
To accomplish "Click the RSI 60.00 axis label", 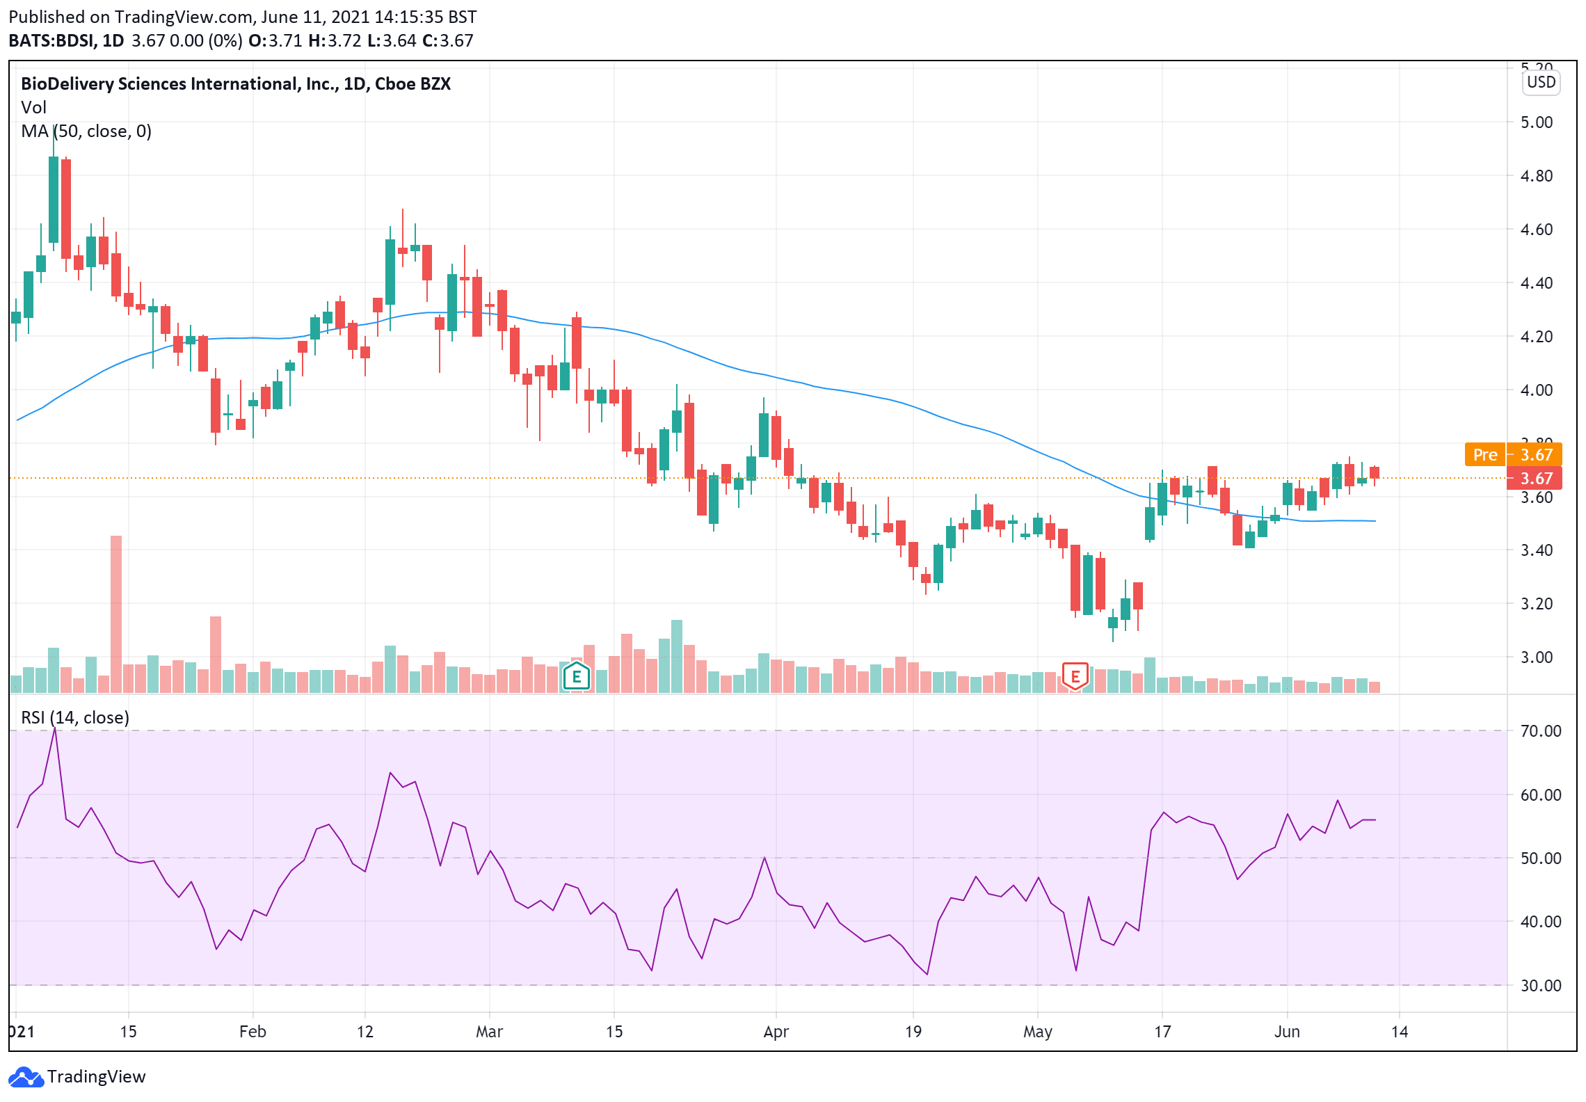I will (x=1540, y=795).
